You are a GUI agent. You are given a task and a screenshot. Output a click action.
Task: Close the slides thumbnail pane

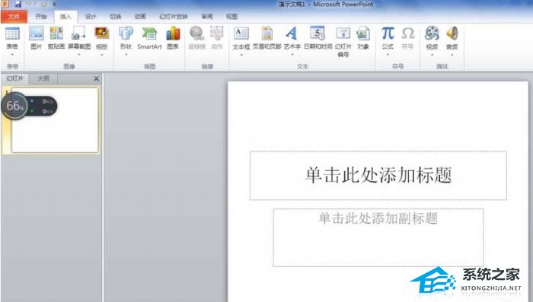(96, 78)
